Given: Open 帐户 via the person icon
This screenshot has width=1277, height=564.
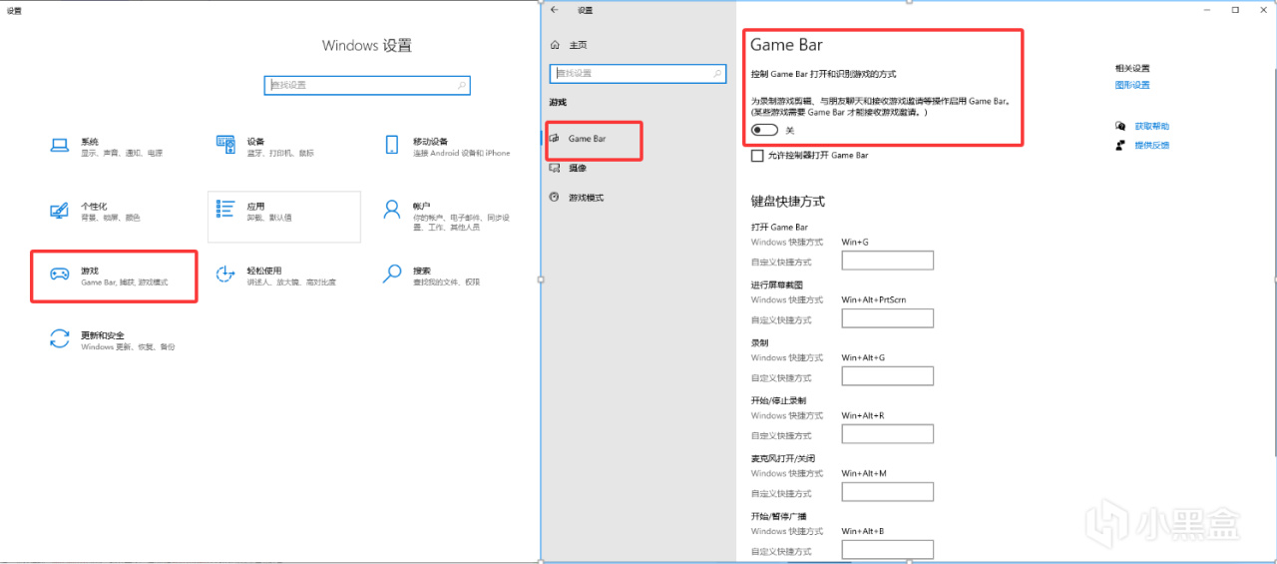Looking at the screenshot, I should (392, 210).
